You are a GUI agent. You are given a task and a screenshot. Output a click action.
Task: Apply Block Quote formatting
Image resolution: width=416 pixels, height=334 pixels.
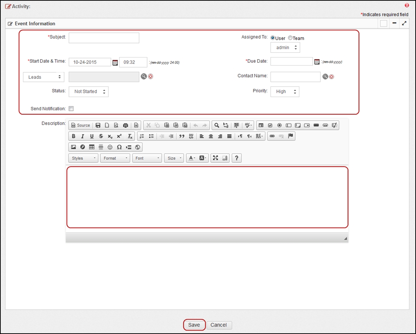click(182, 136)
